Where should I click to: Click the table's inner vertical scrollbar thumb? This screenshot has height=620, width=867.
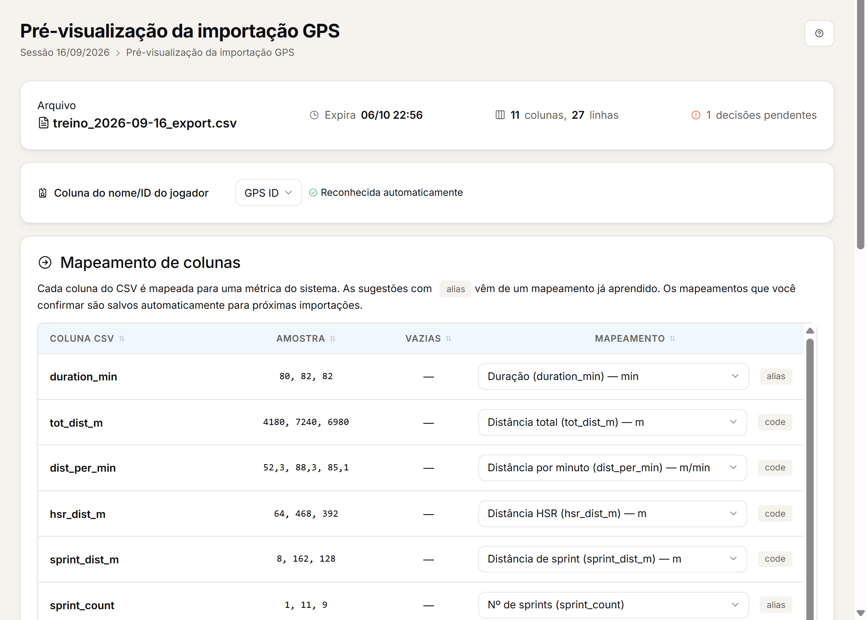pyautogui.click(x=810, y=479)
